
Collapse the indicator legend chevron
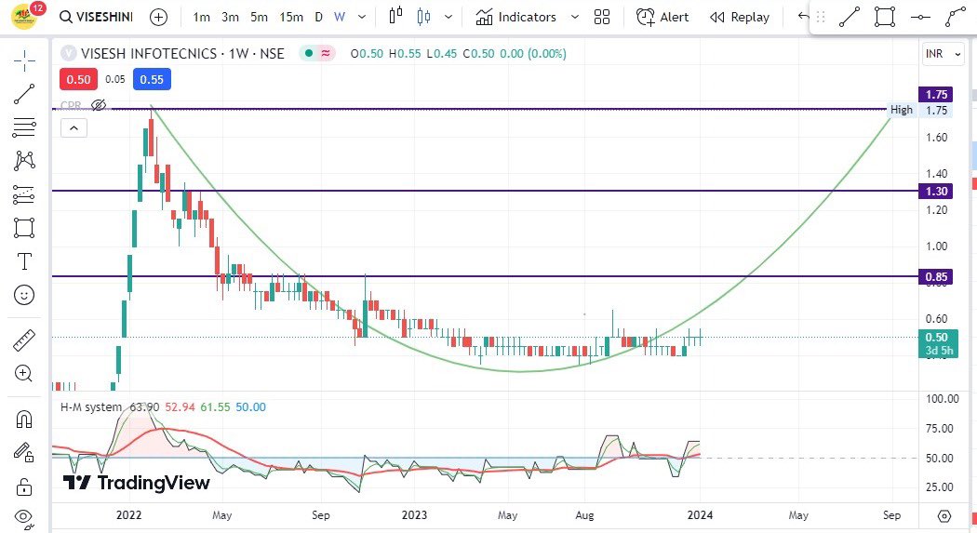(x=74, y=128)
